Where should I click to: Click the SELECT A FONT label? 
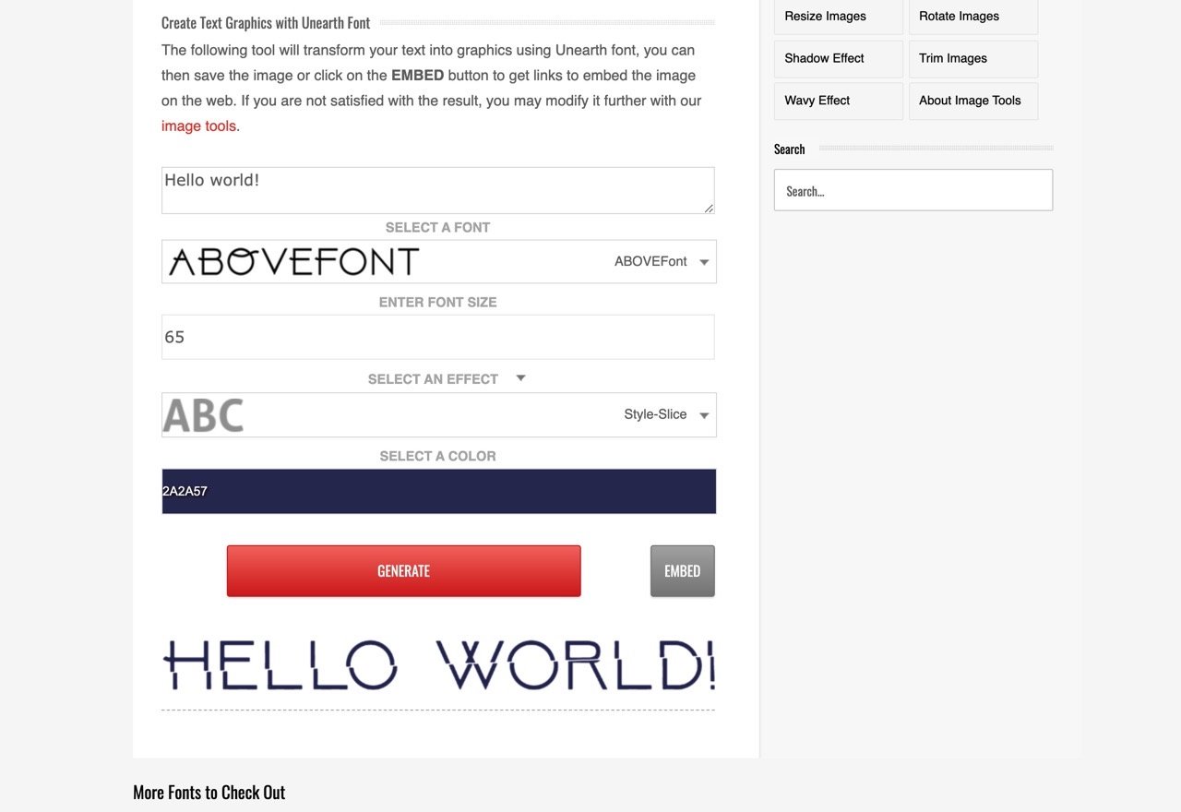(x=437, y=227)
